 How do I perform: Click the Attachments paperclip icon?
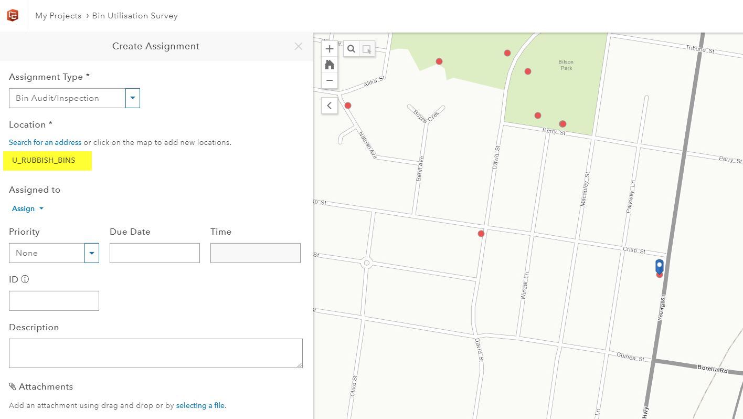click(13, 386)
